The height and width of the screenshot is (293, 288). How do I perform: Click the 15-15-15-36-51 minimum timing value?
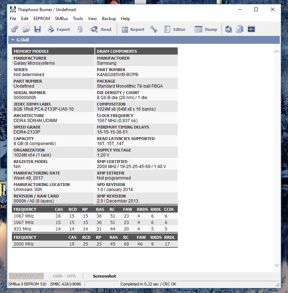click(x=112, y=132)
